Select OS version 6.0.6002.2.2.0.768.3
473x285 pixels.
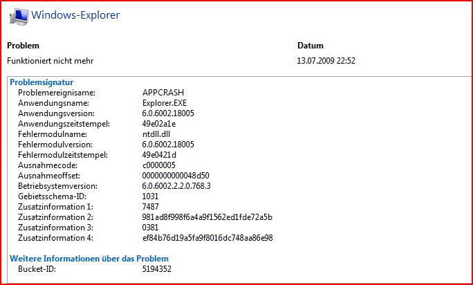176,186
